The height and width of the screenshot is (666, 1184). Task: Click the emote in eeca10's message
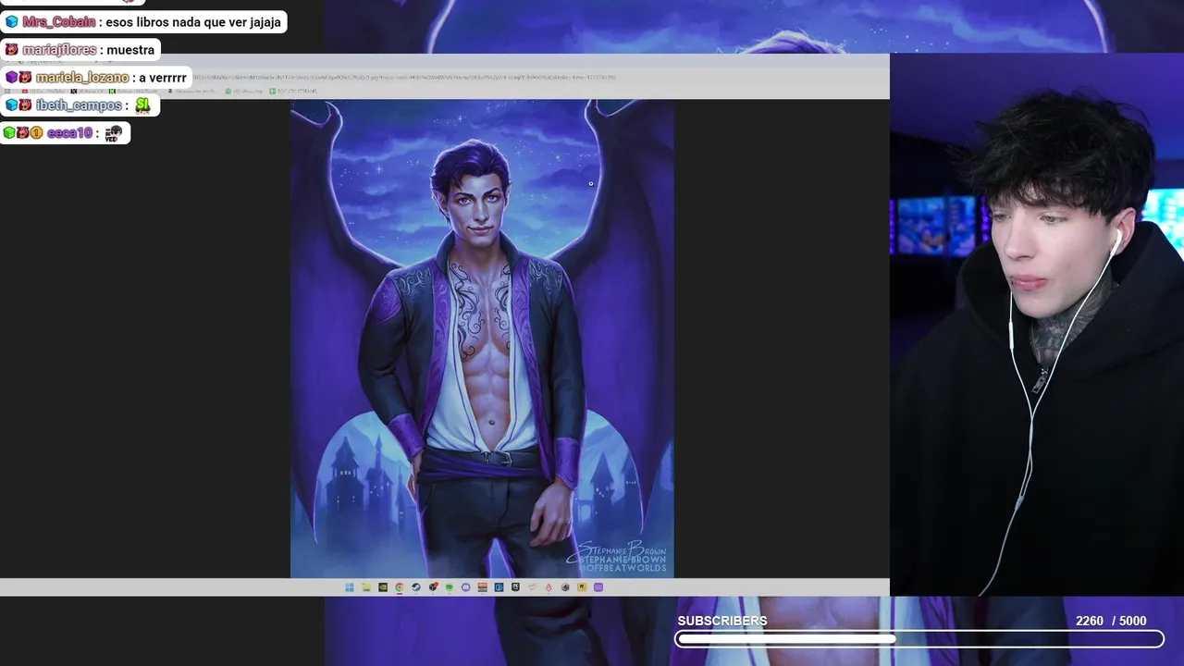pos(113,133)
